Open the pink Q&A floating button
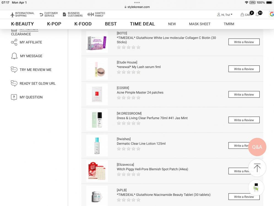 point(257,147)
